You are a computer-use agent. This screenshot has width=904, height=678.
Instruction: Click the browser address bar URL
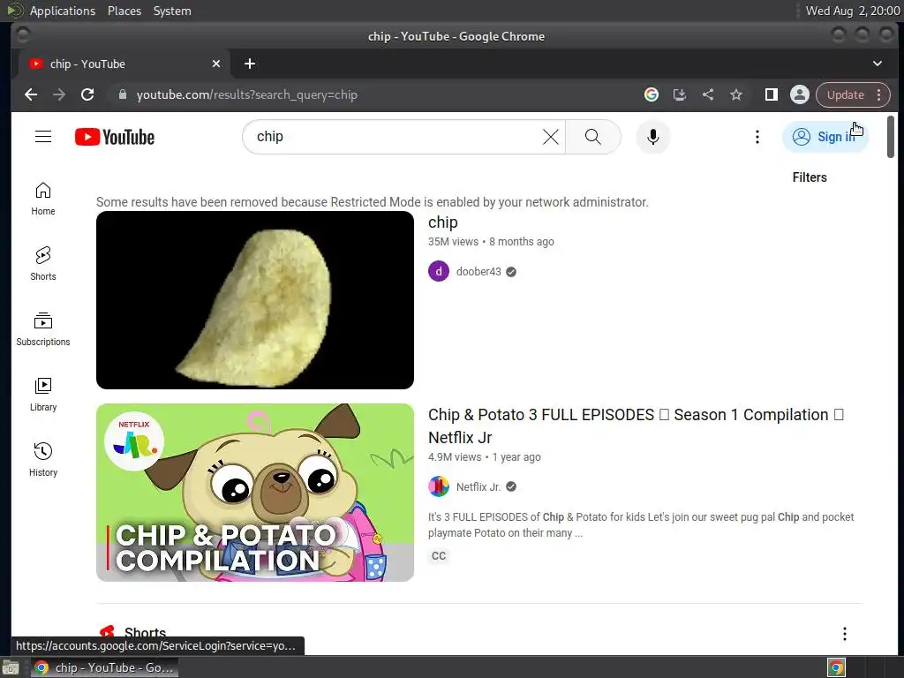(x=247, y=94)
